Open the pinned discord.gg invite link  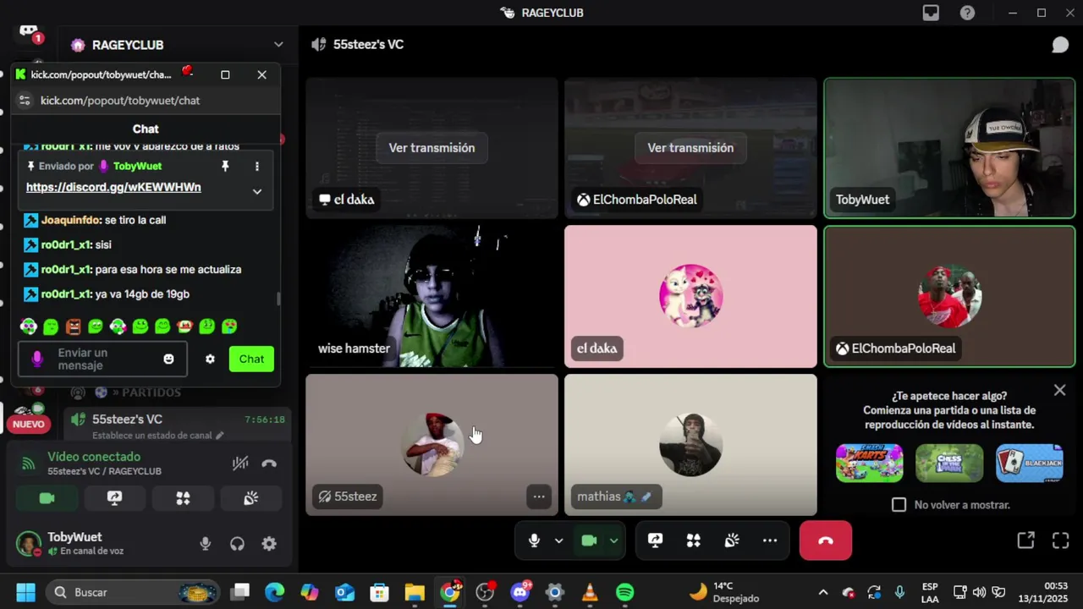113,187
